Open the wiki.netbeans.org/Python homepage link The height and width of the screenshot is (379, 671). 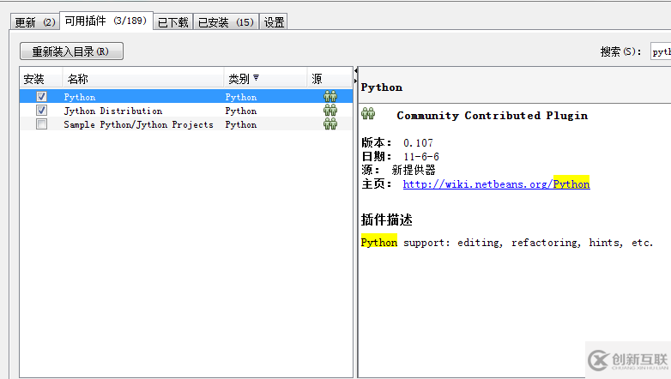tap(497, 184)
